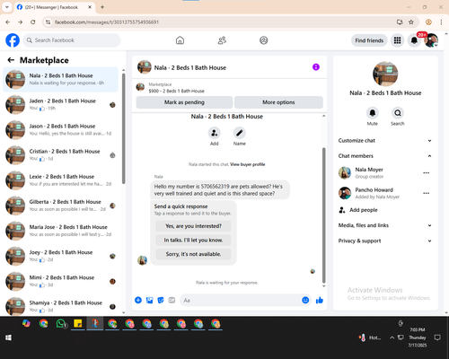
Task: Open the Home feed icon
Action: (180, 40)
